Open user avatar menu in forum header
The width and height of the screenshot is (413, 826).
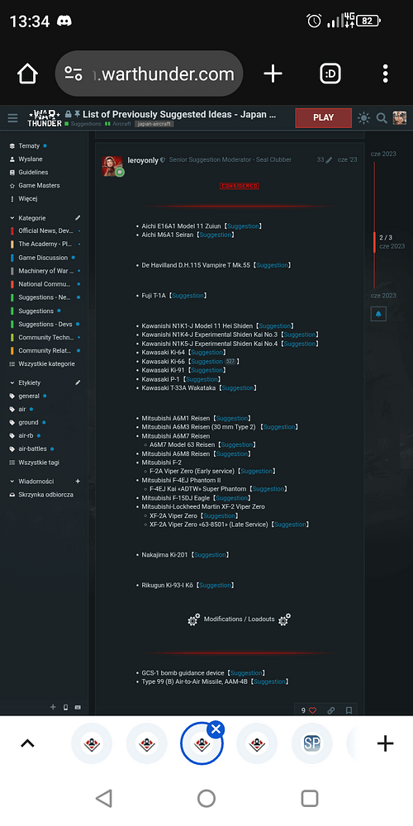point(399,117)
